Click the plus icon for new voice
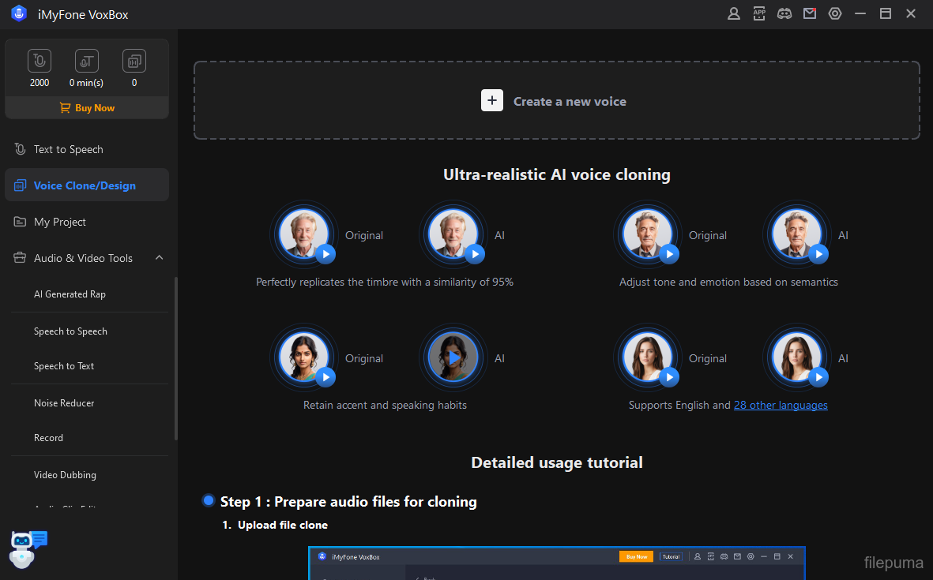Viewport: 933px width, 580px height. tap(492, 101)
